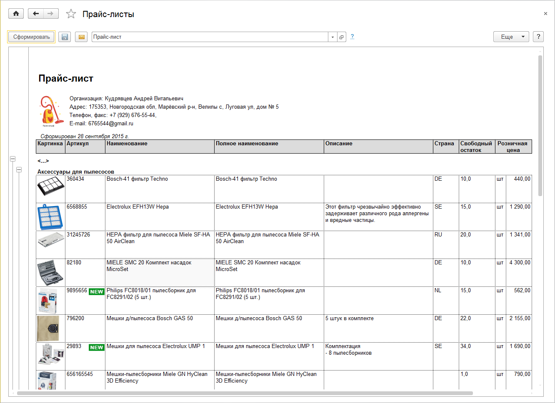Add Прайс-листы to favorites with star
The width and height of the screenshot is (555, 403).
71,14
